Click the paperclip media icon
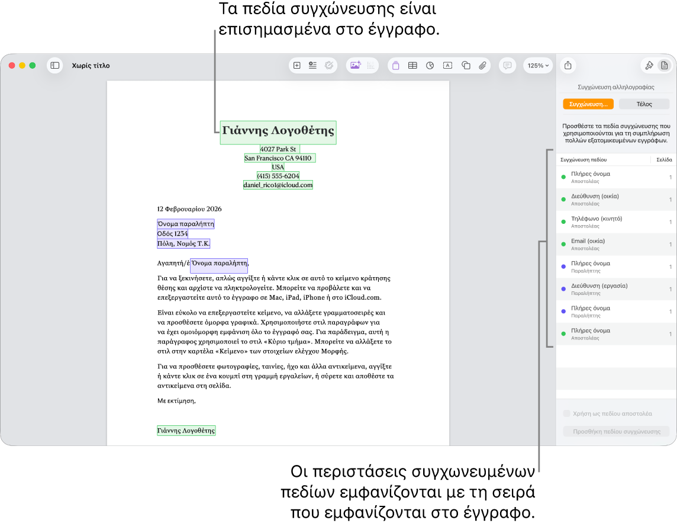The height and width of the screenshot is (523, 677). [483, 65]
